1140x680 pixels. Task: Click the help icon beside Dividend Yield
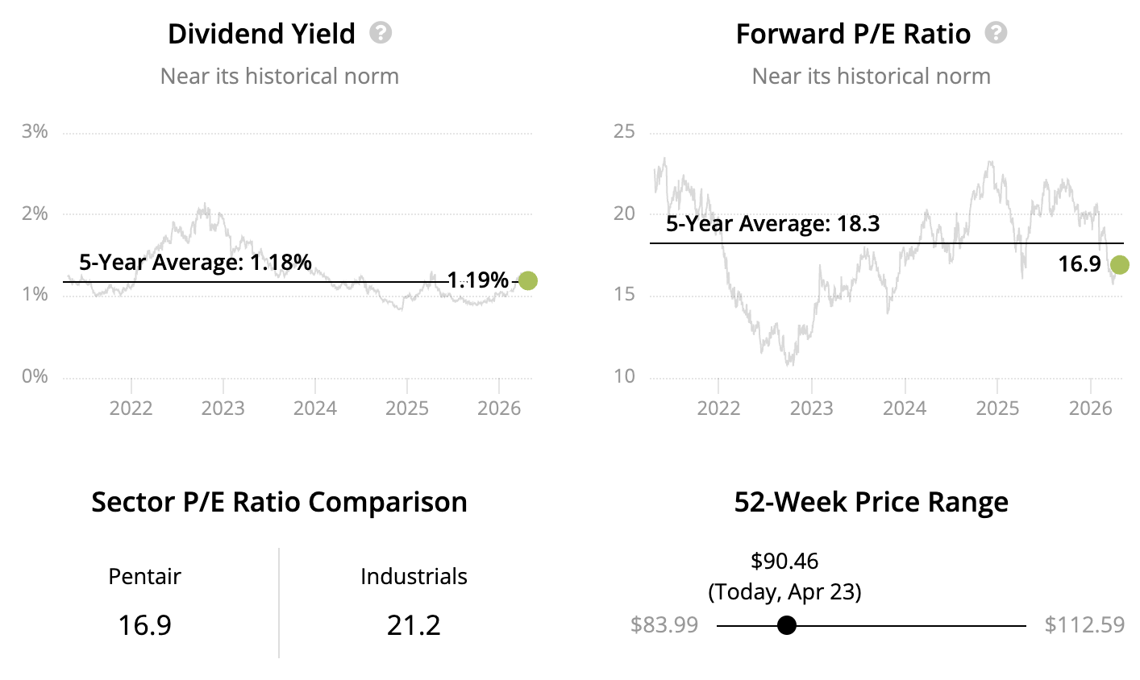pos(381,33)
